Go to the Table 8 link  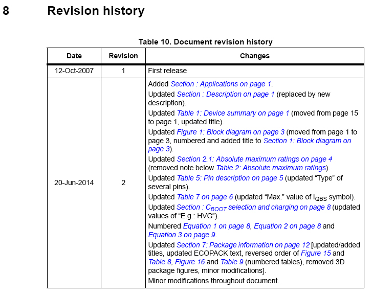point(159,262)
